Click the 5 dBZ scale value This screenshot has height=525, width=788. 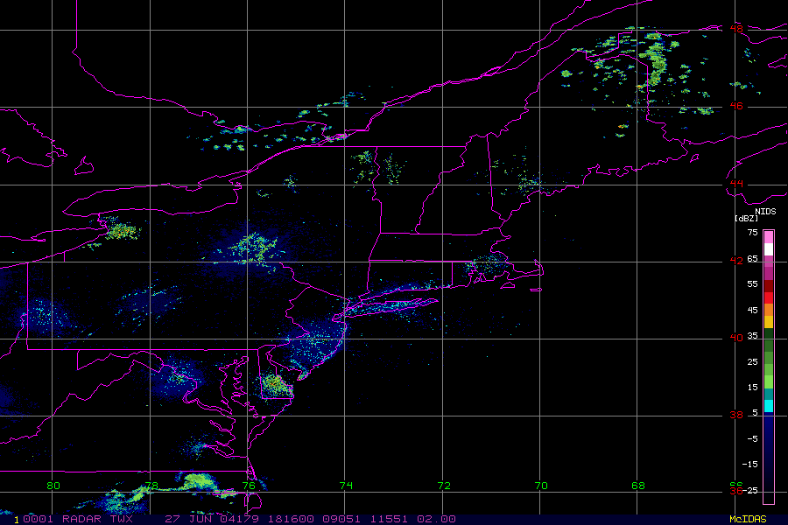[755, 413]
